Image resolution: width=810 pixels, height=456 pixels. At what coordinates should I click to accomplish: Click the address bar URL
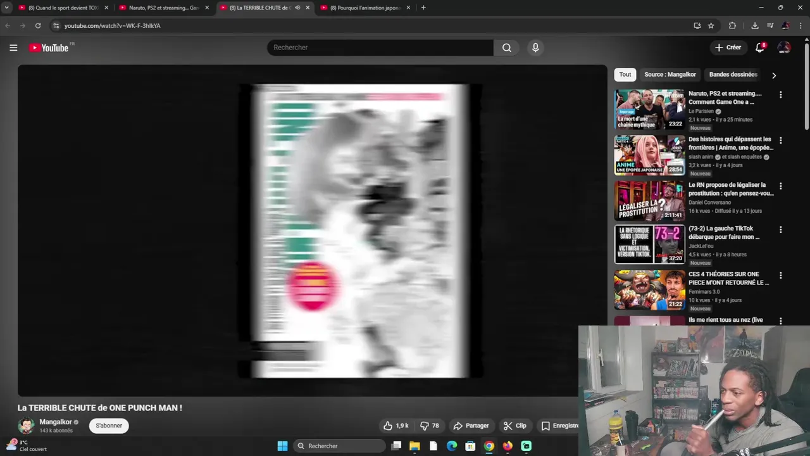(113, 26)
